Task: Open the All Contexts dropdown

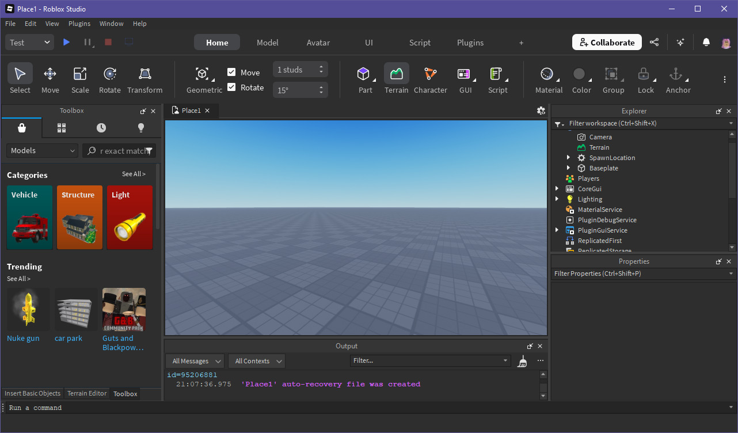Action: (x=256, y=361)
